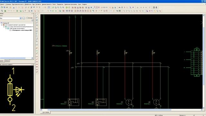Click the last zoom magnifier toolbar icon

pyautogui.click(x=63, y=7)
